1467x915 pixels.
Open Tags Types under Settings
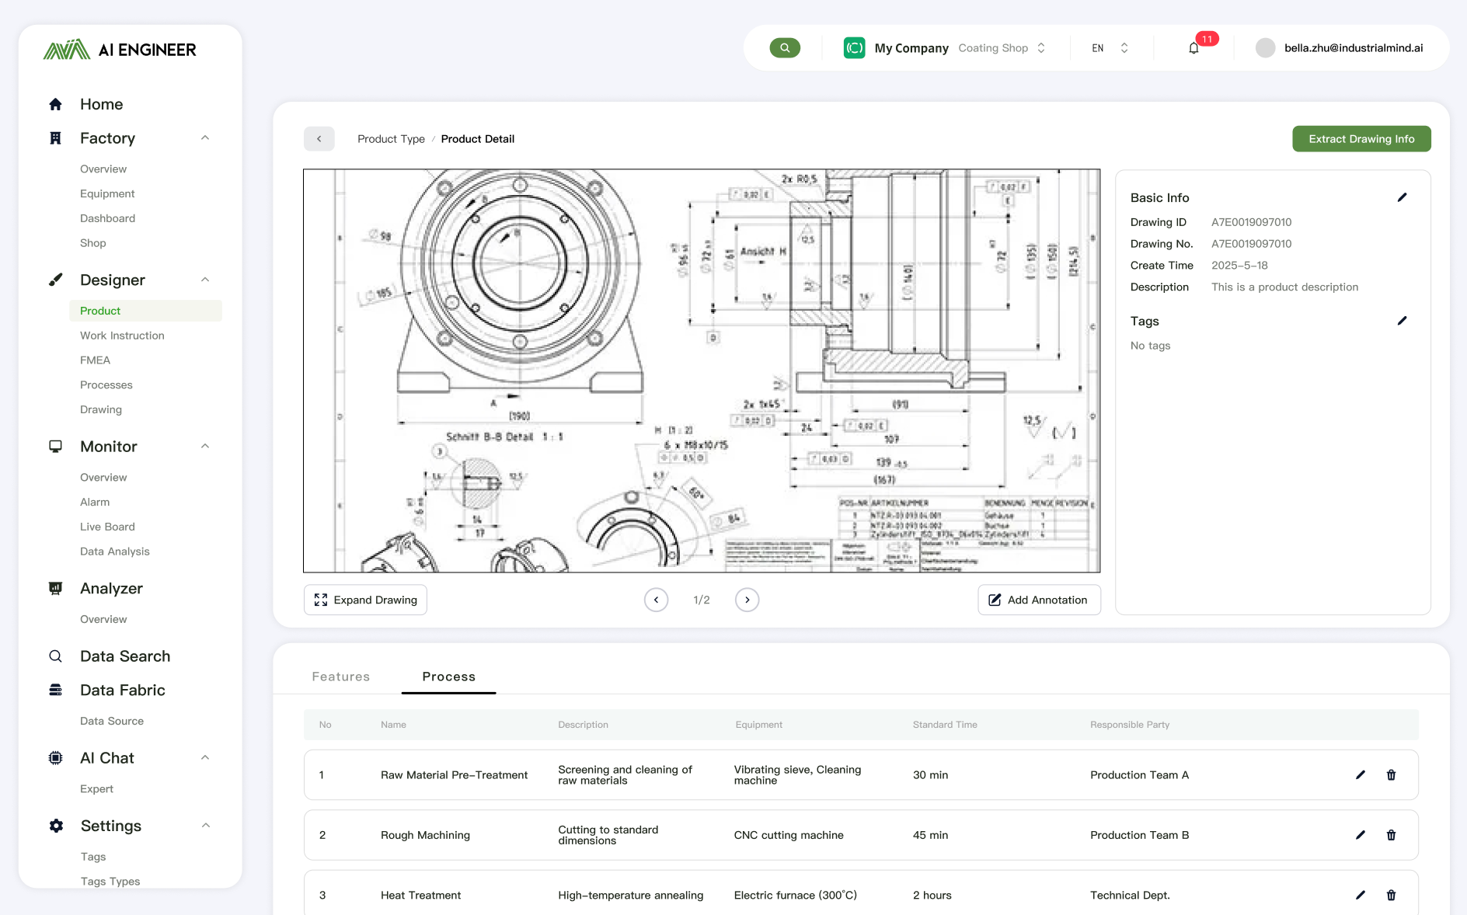point(110,882)
